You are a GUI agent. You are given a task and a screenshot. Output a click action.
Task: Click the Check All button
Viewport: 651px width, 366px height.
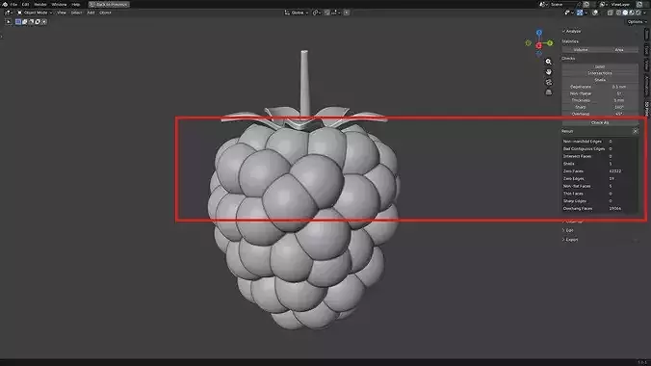pos(600,122)
